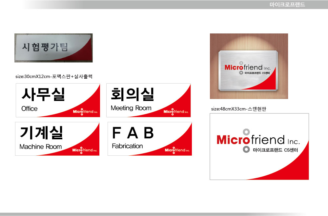This screenshot has height=216, width=328.
Task: Click Microfriend logo on Meeting Room sign
Action: point(176,112)
